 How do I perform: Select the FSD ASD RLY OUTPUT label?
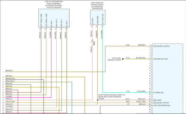[x=161, y=46]
